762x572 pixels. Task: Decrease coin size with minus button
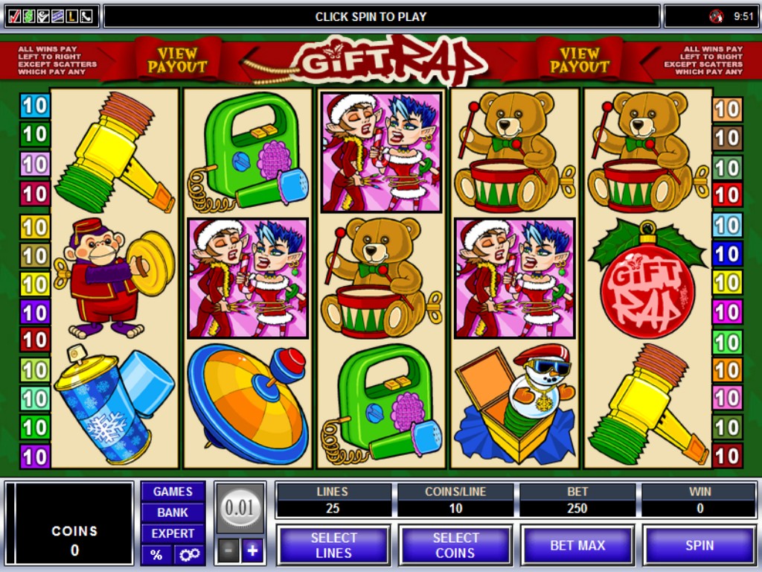point(228,550)
